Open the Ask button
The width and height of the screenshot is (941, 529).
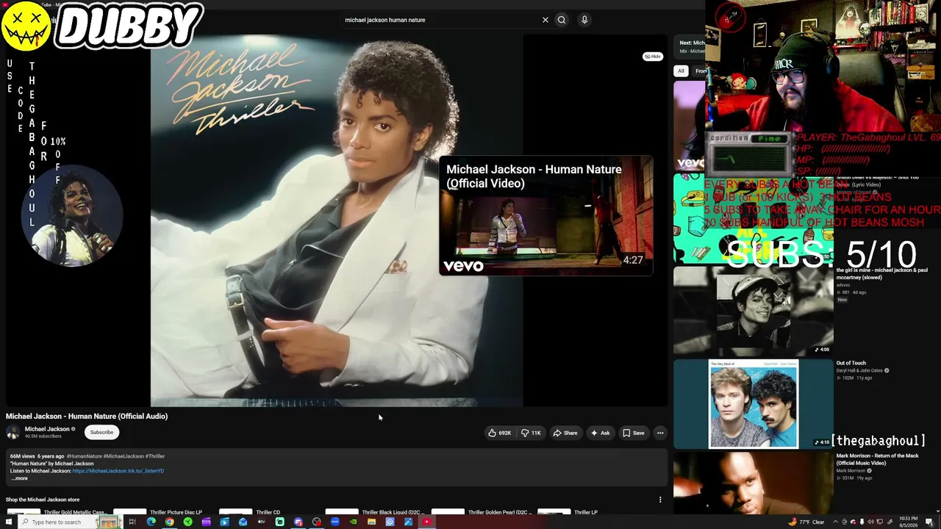tap(600, 433)
